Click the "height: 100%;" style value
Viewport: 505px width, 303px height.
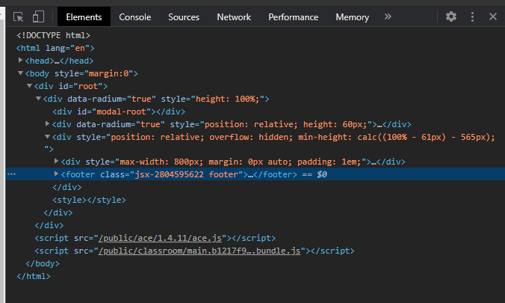227,99
